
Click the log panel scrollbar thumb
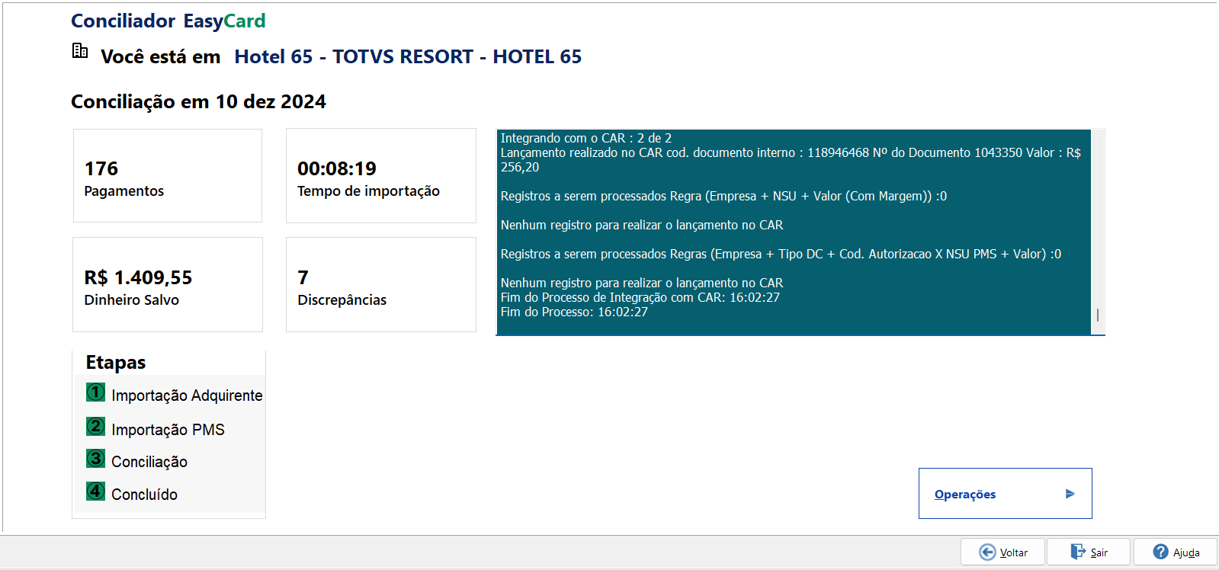pos(1098,315)
